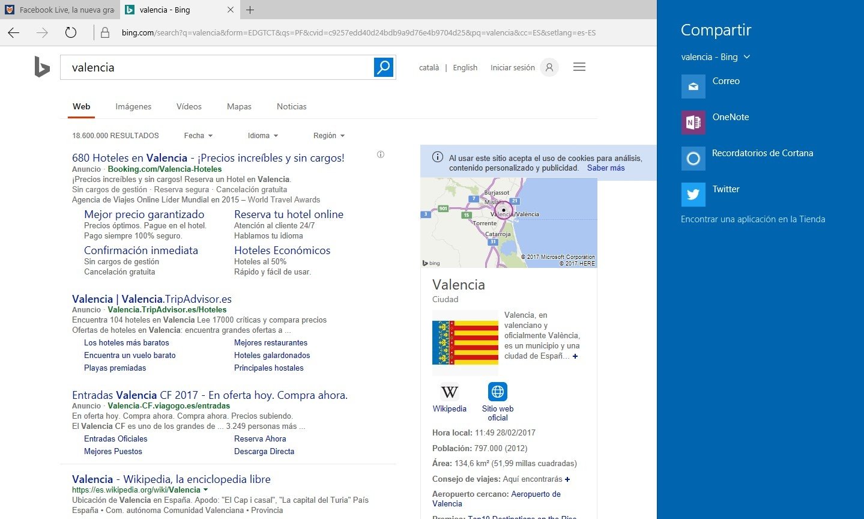Open the 680 Hoteles en Valencia result
The image size is (864, 519).
[x=208, y=158]
